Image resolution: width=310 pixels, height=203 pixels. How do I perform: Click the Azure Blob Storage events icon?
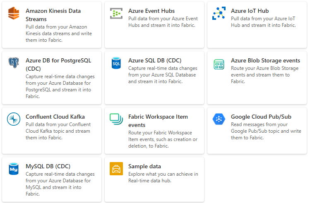tap(219, 64)
